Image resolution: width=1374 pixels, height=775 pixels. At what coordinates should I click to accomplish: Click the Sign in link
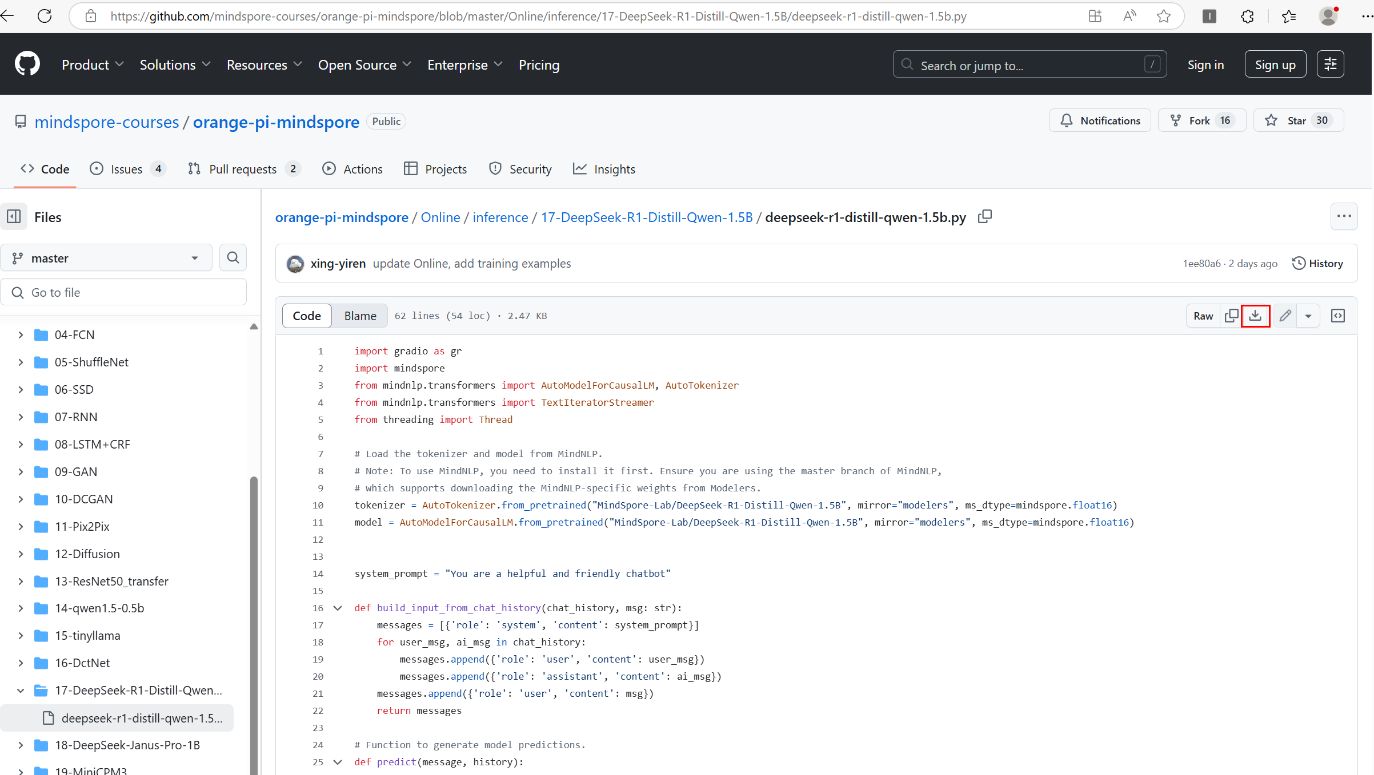pos(1205,64)
